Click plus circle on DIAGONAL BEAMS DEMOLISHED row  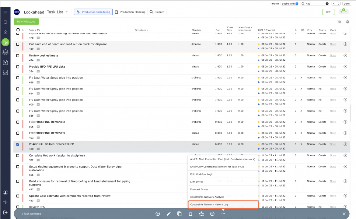click(345, 144)
